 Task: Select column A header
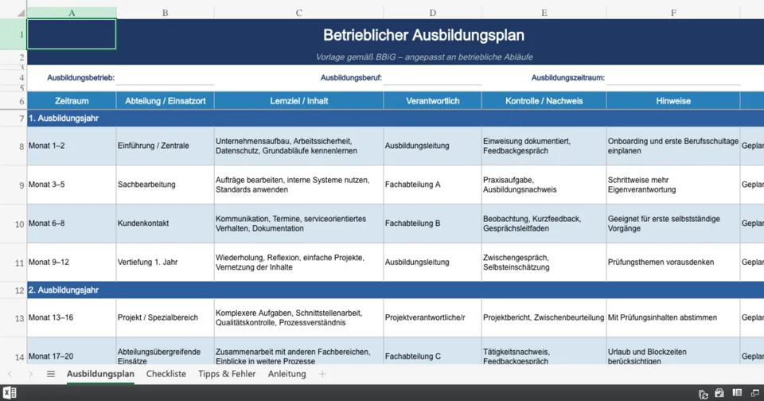(72, 14)
